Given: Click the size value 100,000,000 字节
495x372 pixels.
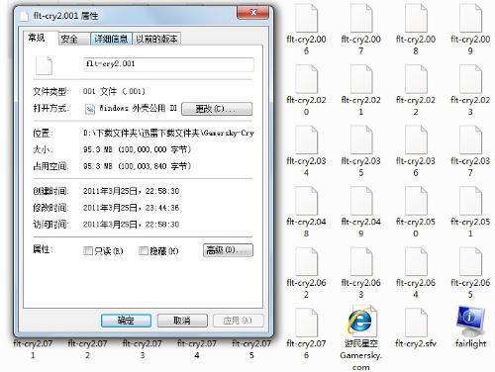Looking at the screenshot, I should coord(137,149).
